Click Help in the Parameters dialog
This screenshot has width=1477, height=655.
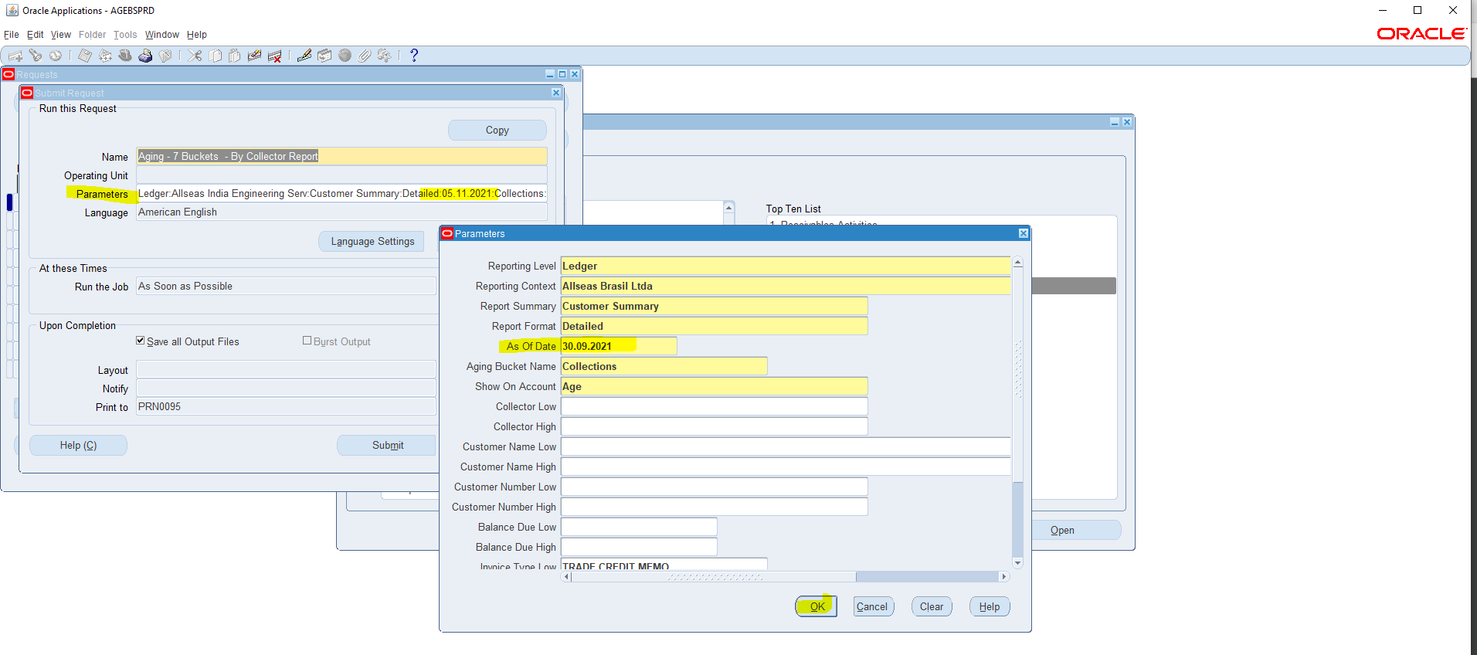(990, 606)
